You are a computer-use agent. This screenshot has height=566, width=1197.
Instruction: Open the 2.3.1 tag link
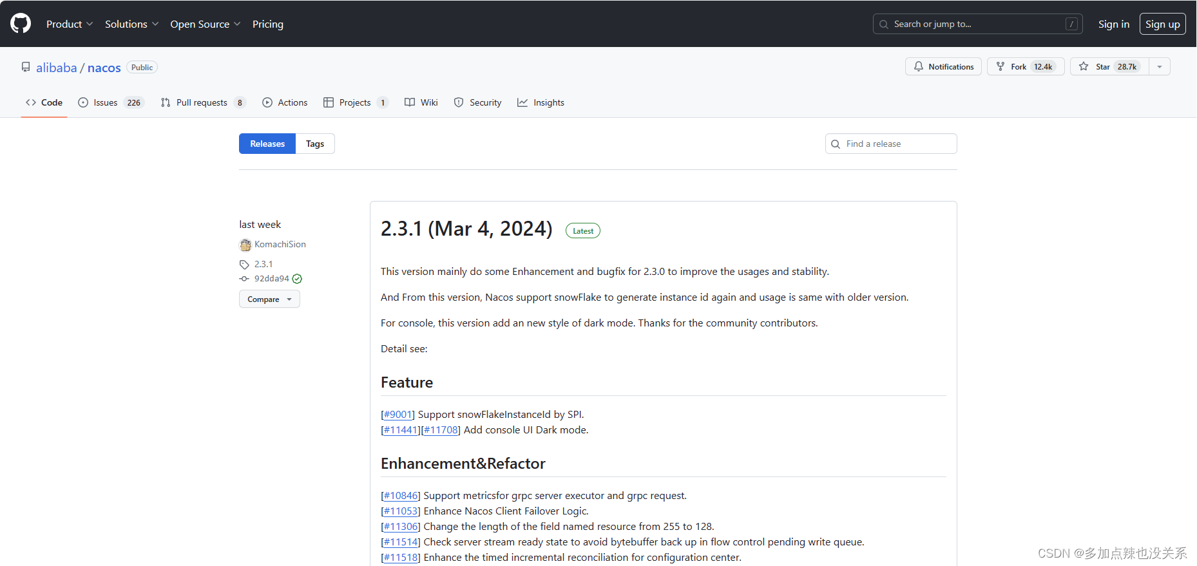(263, 265)
